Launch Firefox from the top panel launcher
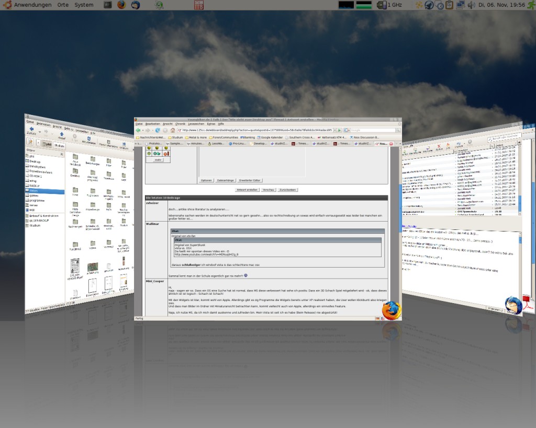Screen dimensions: 536x428 pos(121,5)
